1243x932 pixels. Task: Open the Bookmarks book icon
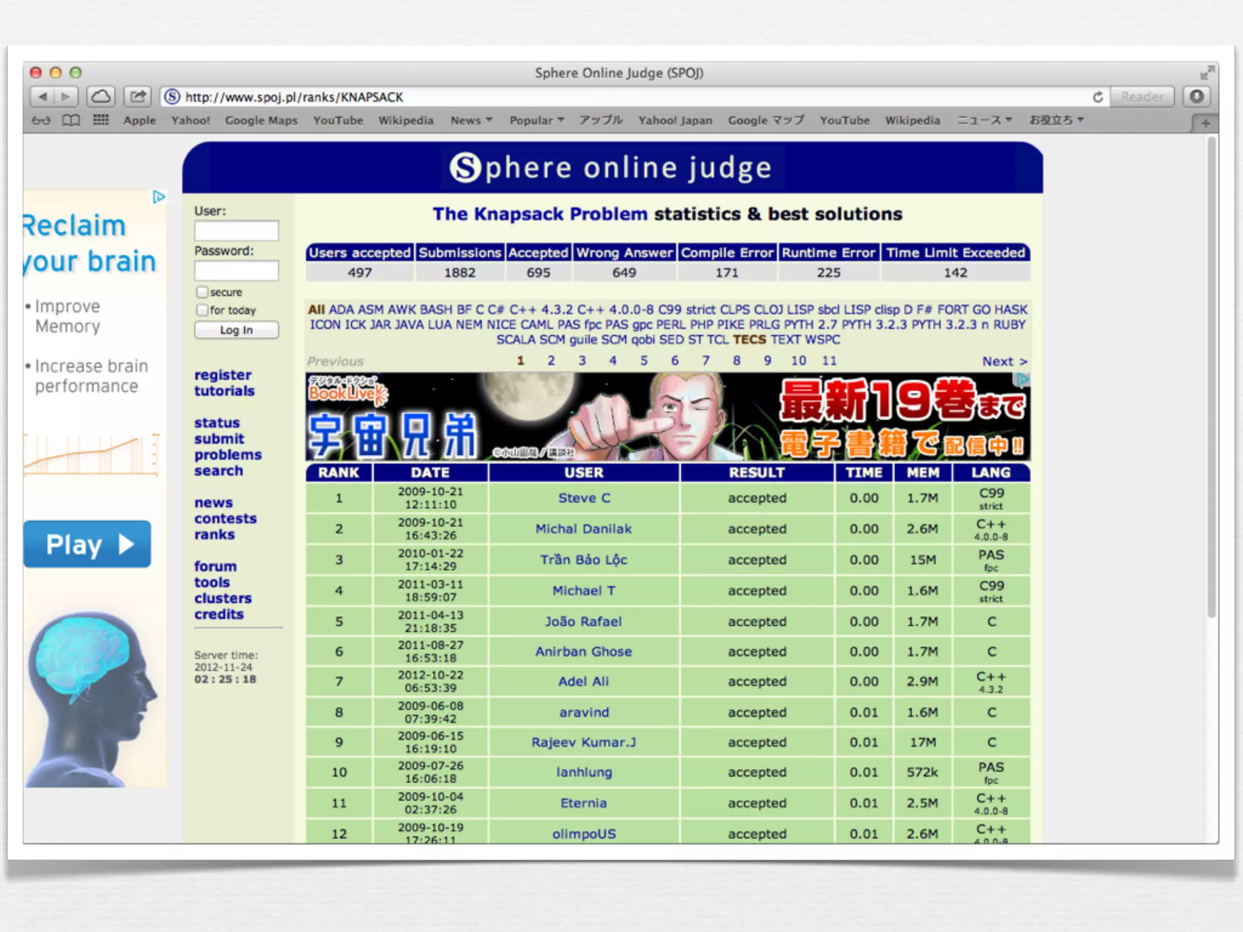pyautogui.click(x=71, y=120)
